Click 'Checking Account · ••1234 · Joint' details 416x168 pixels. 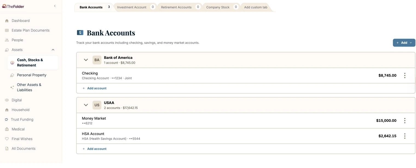click(x=107, y=78)
